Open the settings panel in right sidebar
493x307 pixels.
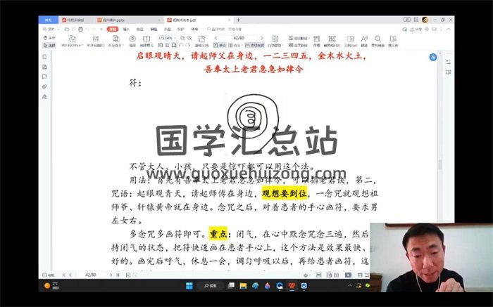tap(449, 62)
